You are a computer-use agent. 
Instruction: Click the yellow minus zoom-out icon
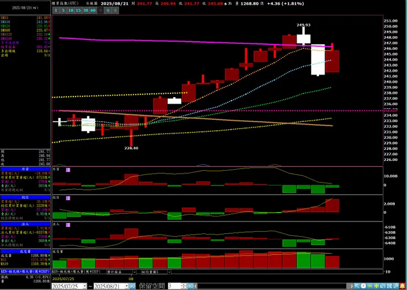coord(370,286)
